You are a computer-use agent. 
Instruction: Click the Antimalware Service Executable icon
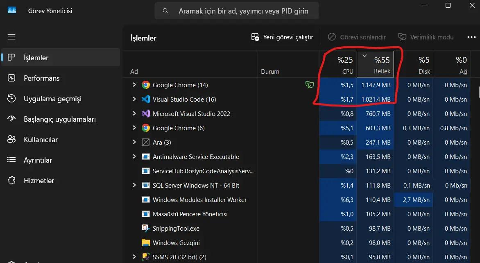tap(146, 157)
